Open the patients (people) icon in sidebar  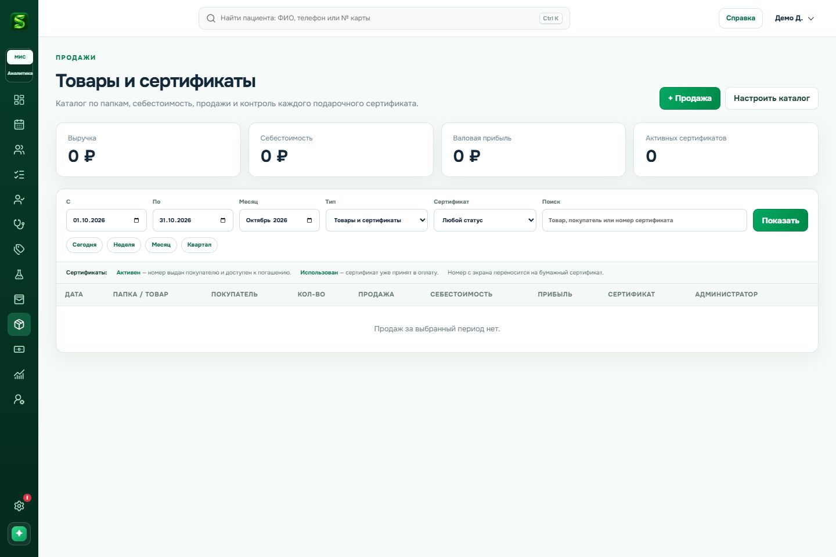(x=19, y=150)
